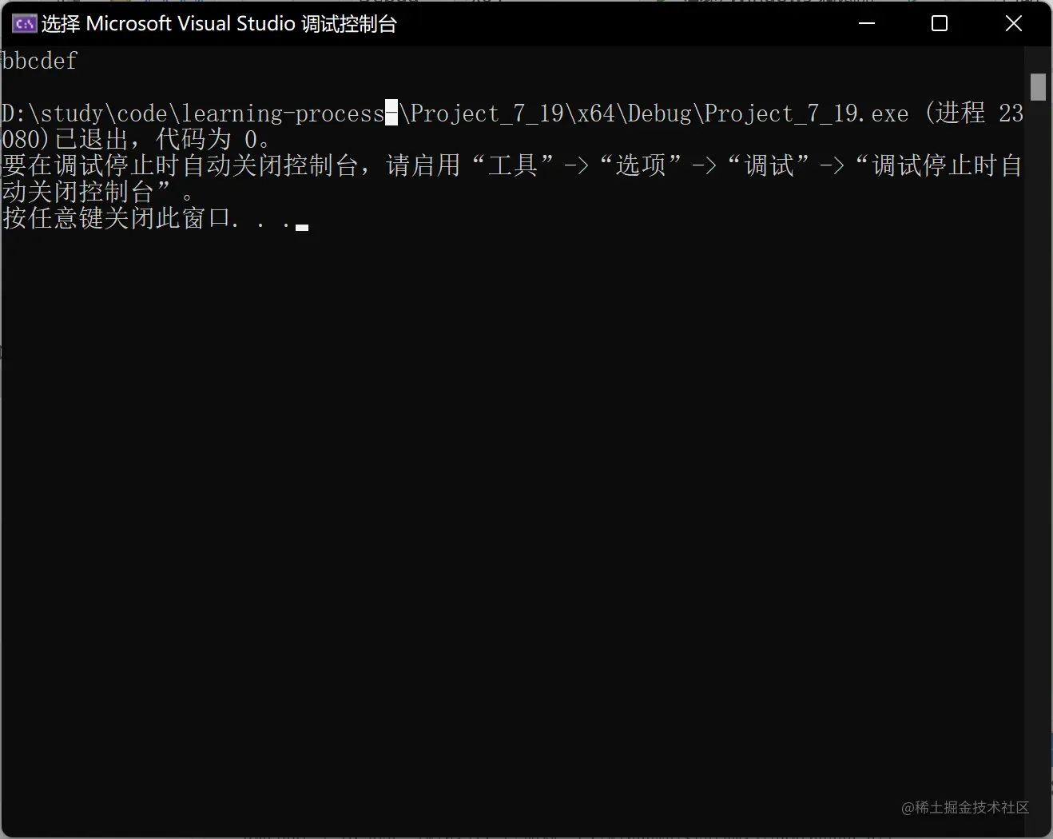Minimize the debug console window
1053x839 pixels.
(867, 24)
